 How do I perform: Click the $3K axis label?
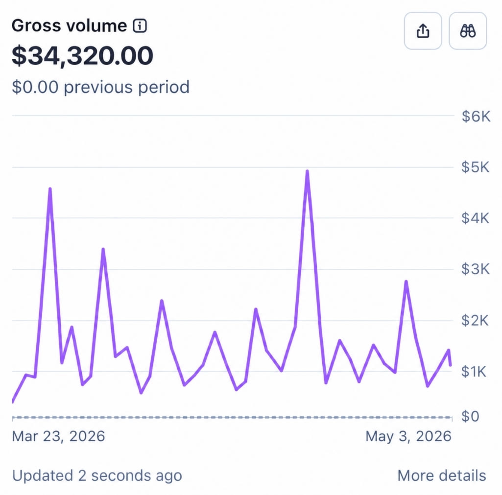[475, 269]
